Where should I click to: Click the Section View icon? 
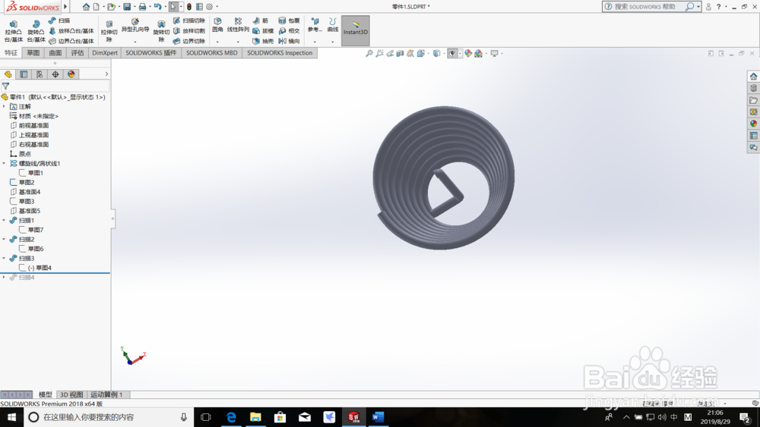400,53
